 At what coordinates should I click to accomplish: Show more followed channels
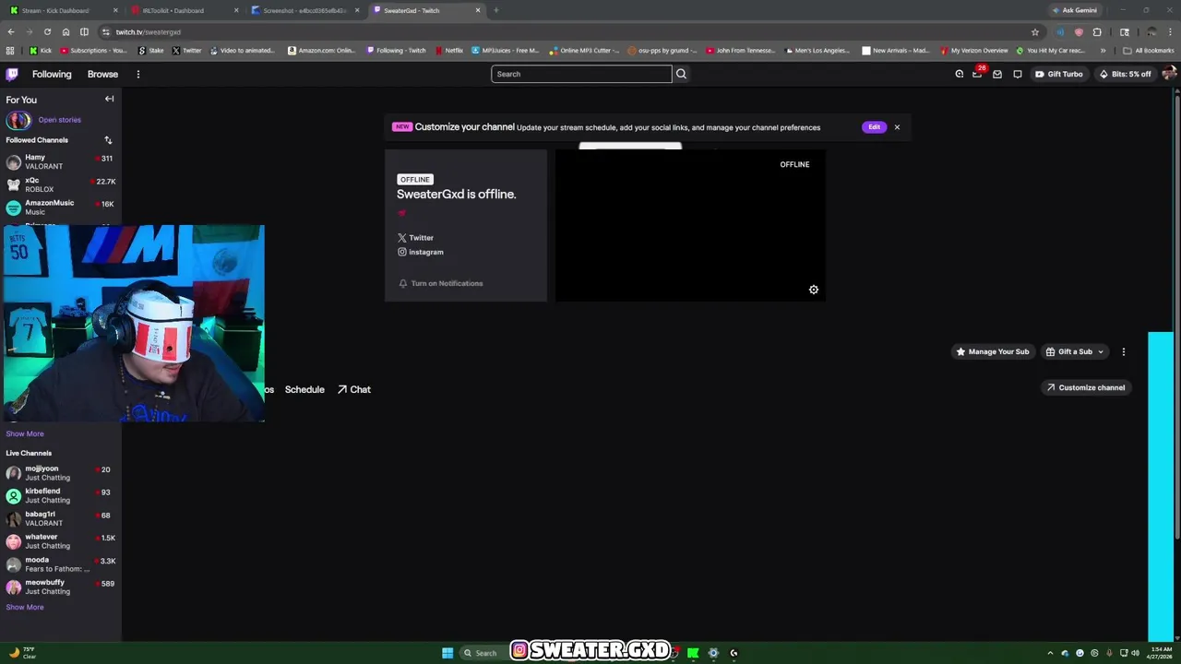(x=25, y=433)
